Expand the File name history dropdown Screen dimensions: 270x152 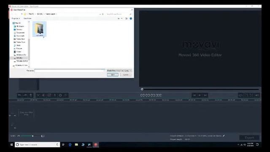pyautogui.click(x=104, y=71)
